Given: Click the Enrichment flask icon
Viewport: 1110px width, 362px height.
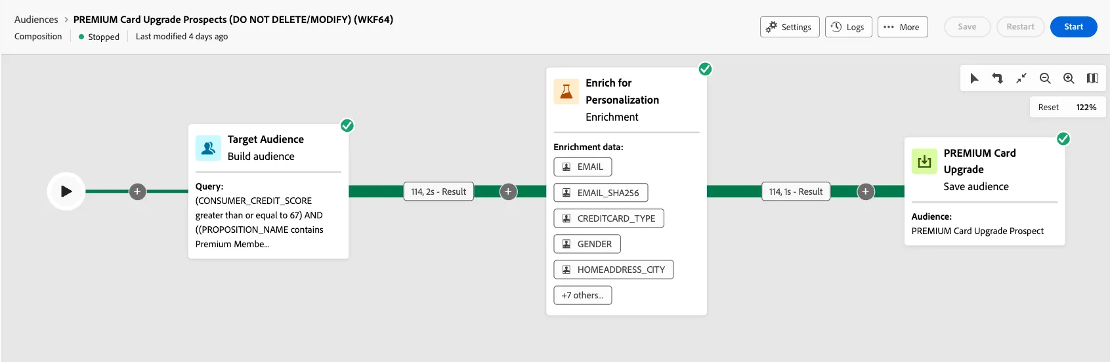Looking at the screenshot, I should pos(566,92).
